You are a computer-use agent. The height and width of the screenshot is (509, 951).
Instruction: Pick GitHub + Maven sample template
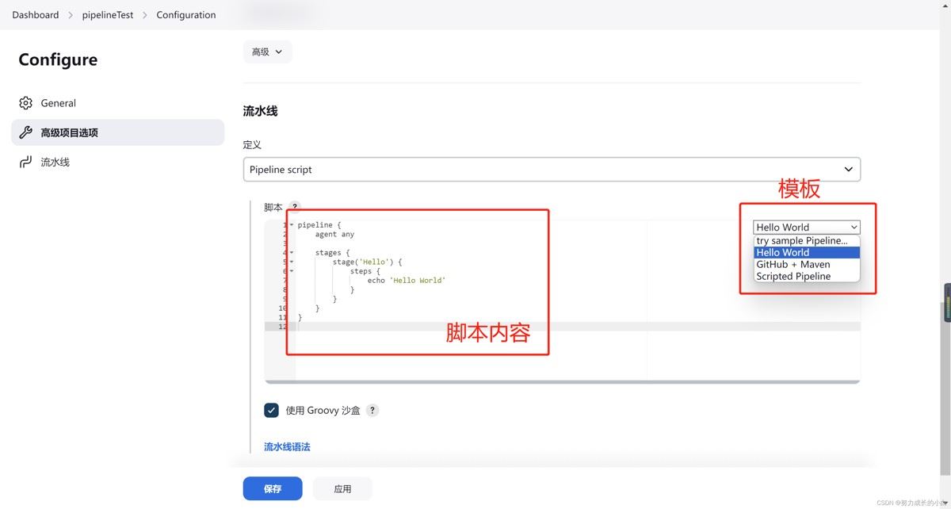(x=807, y=264)
